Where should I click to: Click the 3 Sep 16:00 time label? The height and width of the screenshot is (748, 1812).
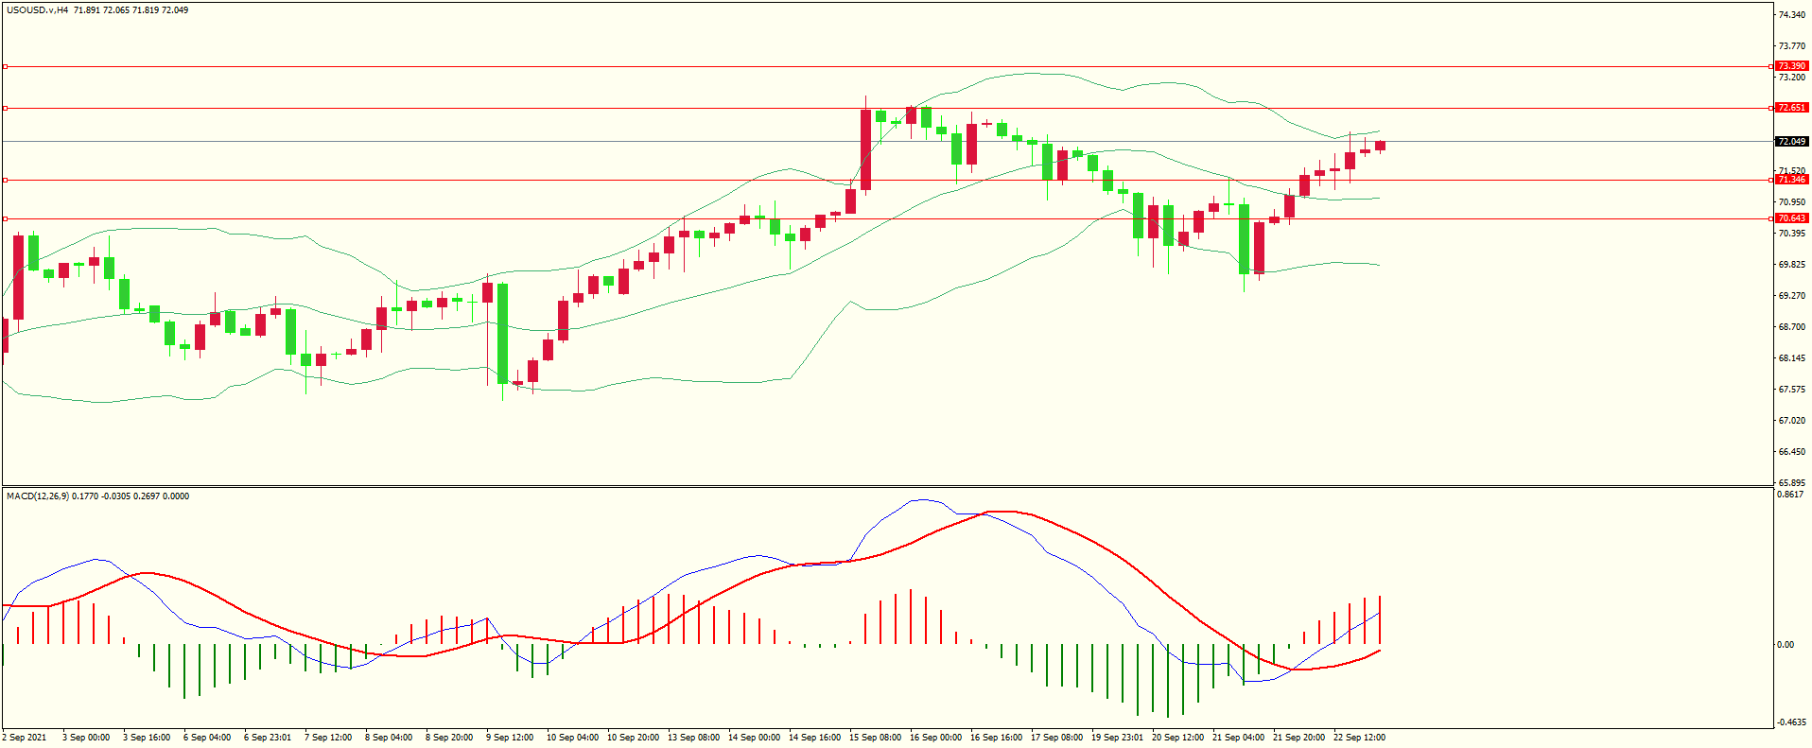pos(147,738)
